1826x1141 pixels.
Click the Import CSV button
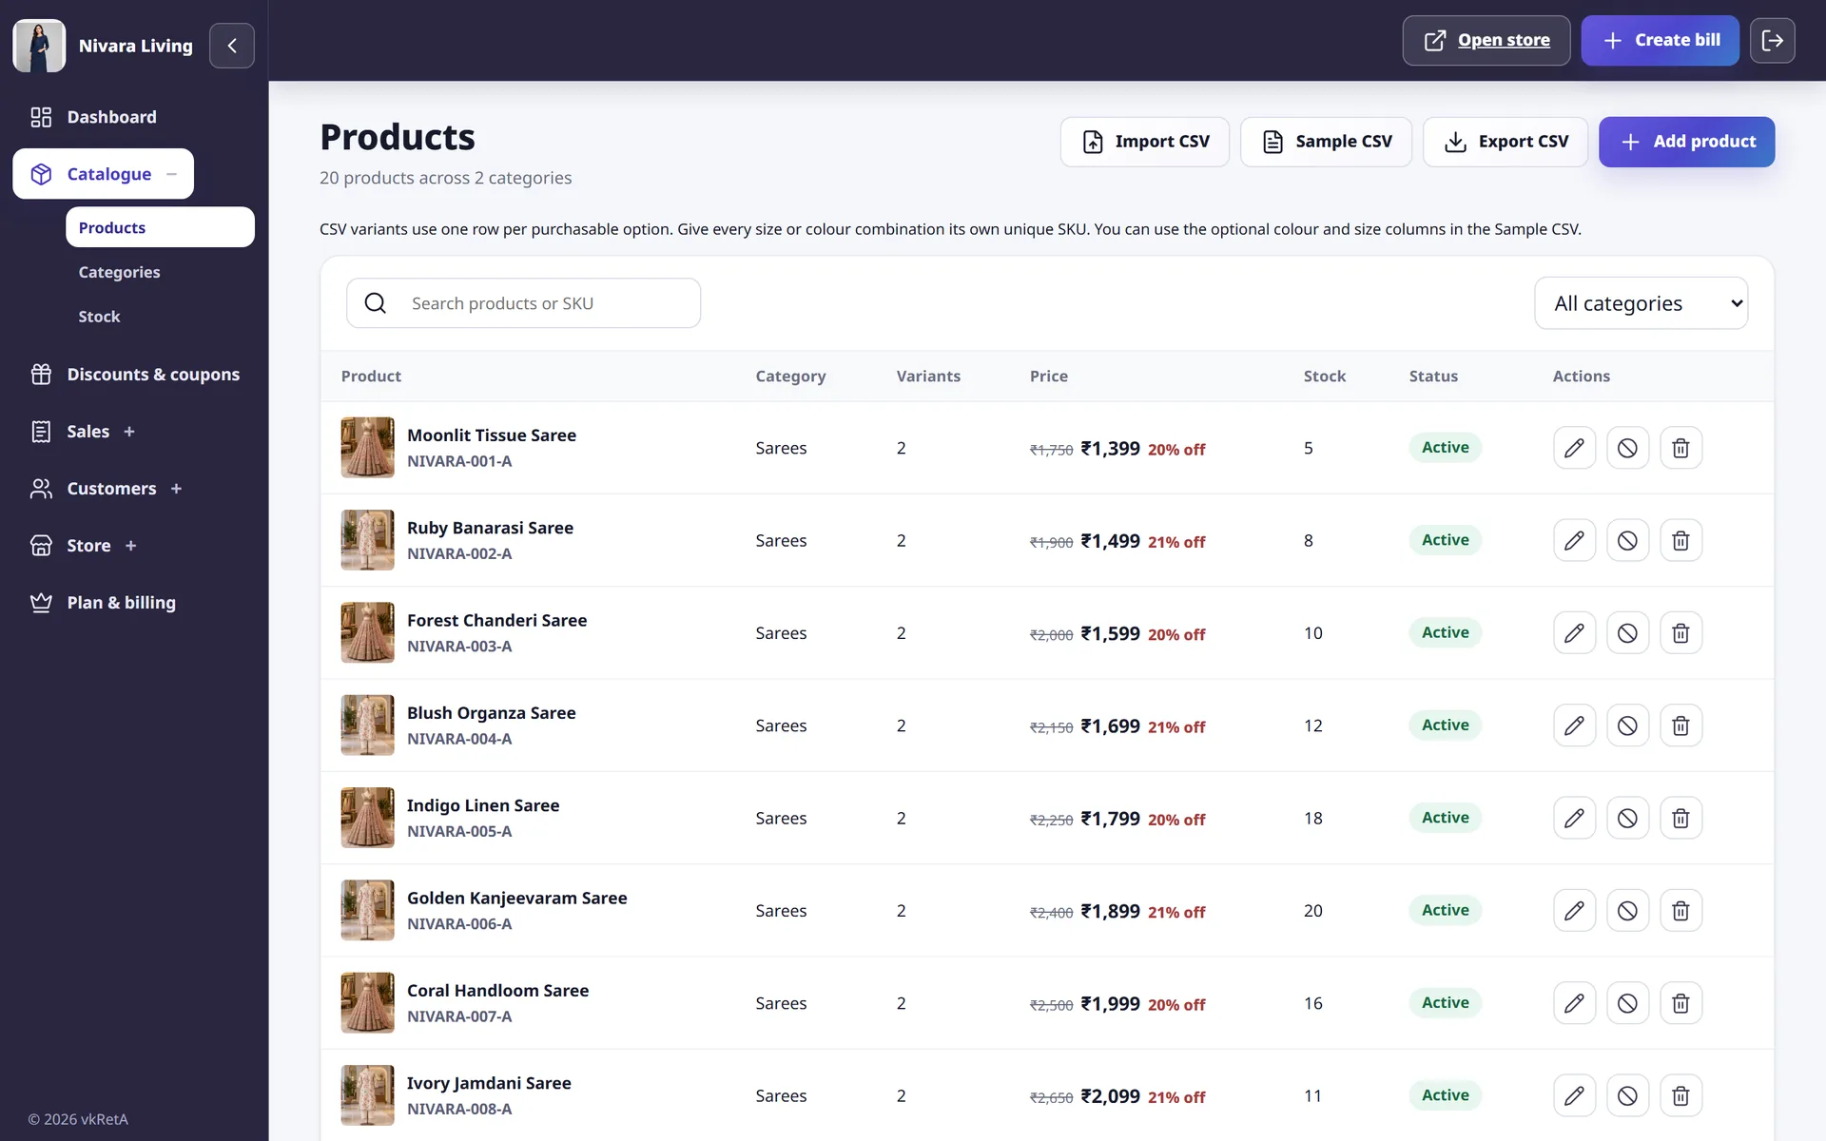1145,142
